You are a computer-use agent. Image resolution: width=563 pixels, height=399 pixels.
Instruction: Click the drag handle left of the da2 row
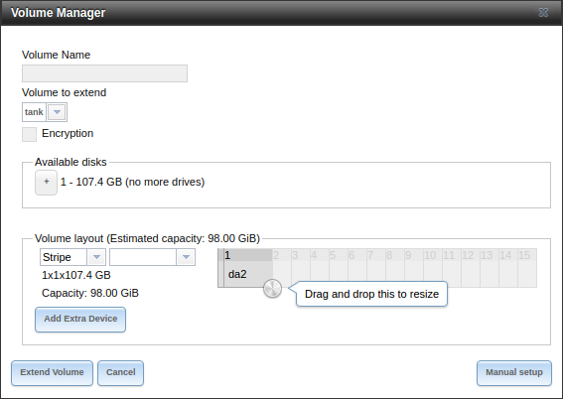tap(220, 268)
